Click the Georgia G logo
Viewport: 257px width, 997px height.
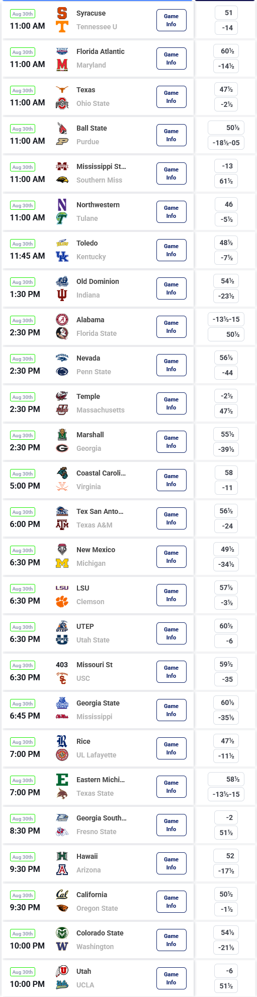[x=62, y=448]
